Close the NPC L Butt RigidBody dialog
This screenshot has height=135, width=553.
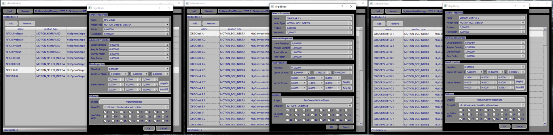(168, 8)
